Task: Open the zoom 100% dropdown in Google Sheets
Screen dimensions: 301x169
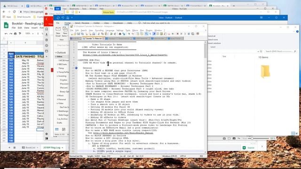Action: [x=29, y=33]
